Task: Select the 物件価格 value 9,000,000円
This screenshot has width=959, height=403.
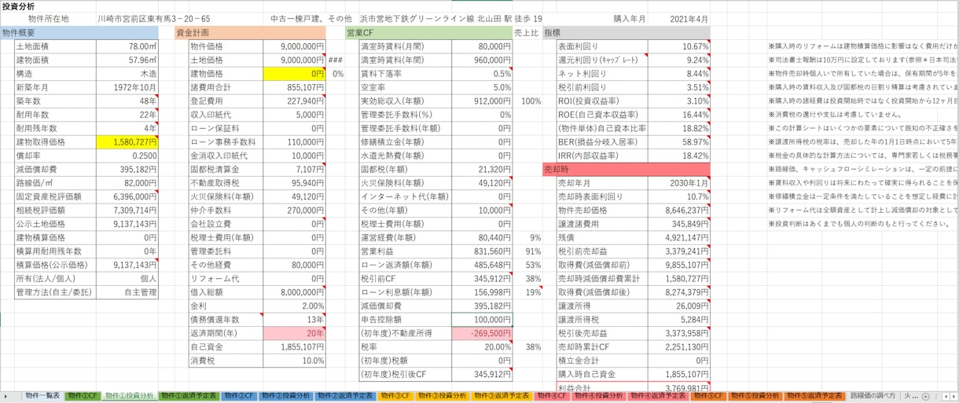Action: [292, 46]
